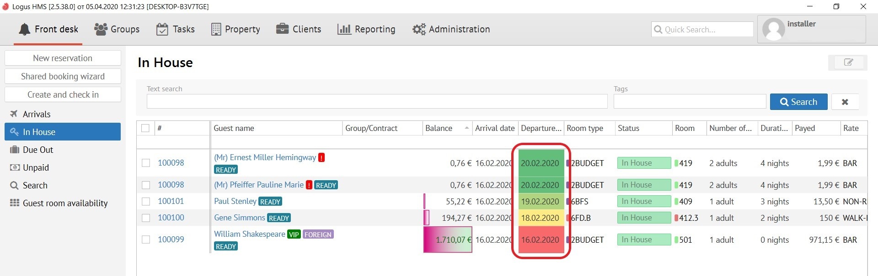Click the installer user avatar
Image resolution: width=878 pixels, height=276 pixels.
coord(773,30)
